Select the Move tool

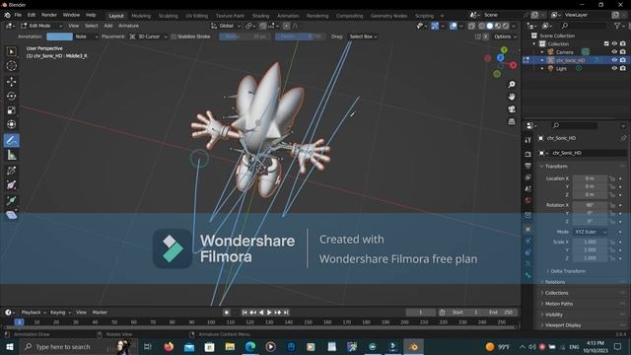(x=11, y=82)
